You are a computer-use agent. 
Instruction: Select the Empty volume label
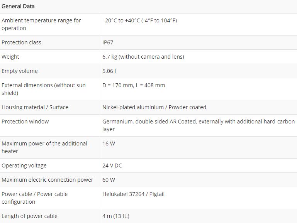pyautogui.click(x=20, y=71)
